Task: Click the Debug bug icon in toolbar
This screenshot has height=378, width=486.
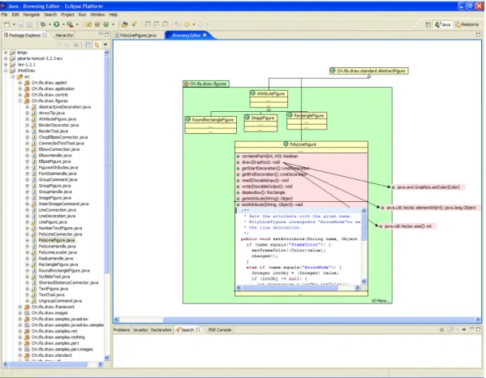Action: coord(43,24)
